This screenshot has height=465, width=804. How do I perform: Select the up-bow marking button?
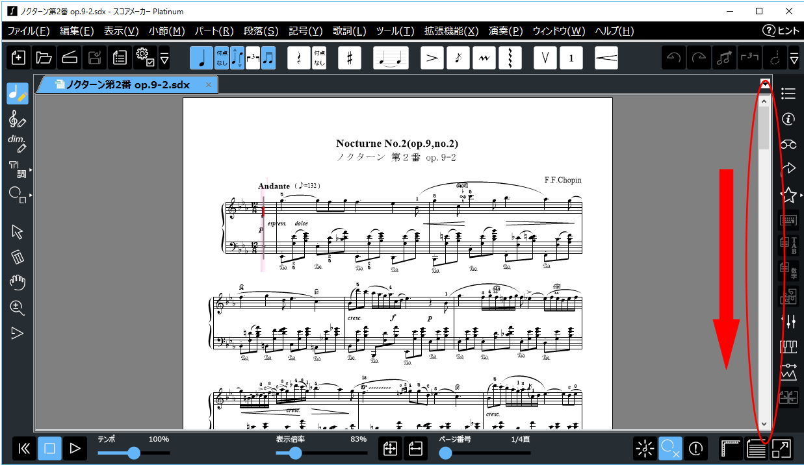[545, 58]
